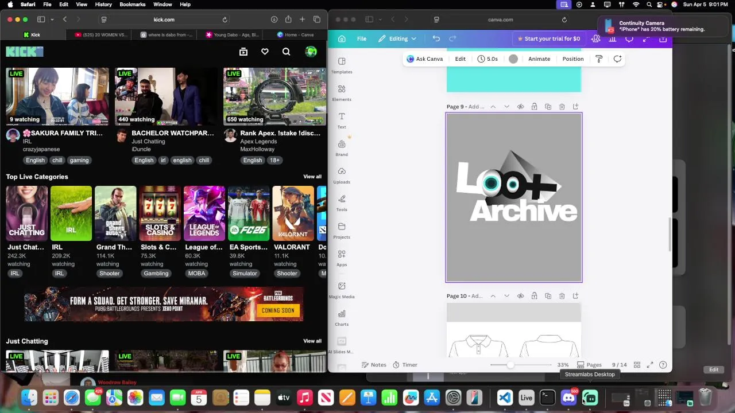Delete Page 9 with trash icon
Viewport: 735px width, 413px height.
[x=562, y=107]
